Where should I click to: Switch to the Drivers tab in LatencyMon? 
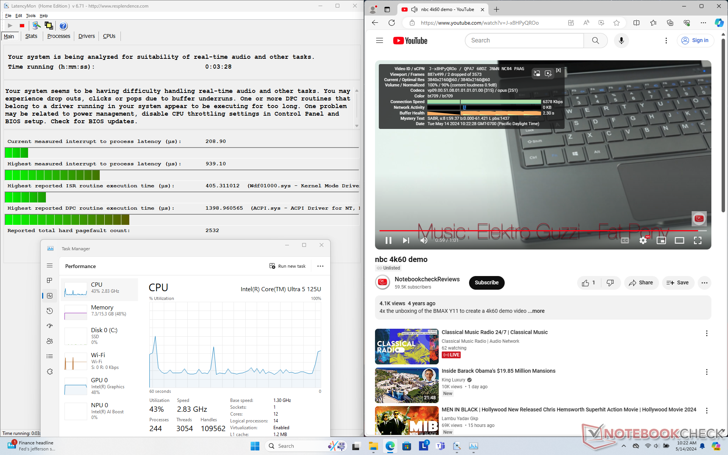coord(86,36)
